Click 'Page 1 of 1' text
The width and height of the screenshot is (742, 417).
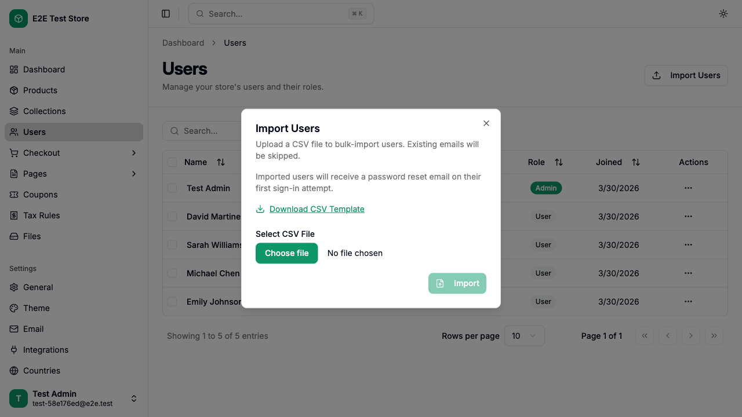[x=602, y=336]
